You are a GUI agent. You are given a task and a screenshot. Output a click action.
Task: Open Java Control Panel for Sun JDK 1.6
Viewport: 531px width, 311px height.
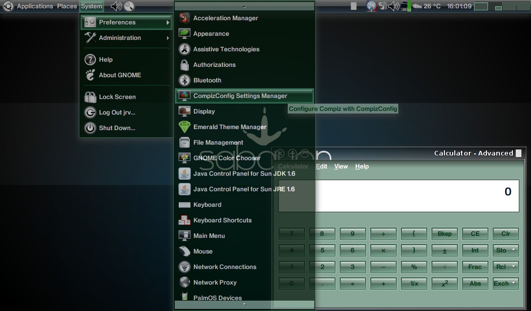pos(244,174)
